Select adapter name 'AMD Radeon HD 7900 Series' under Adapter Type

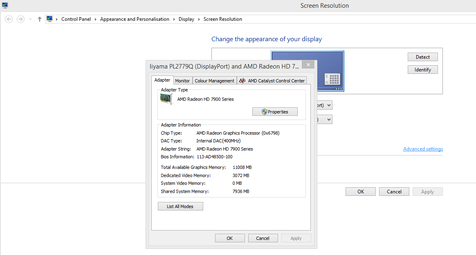(x=206, y=99)
